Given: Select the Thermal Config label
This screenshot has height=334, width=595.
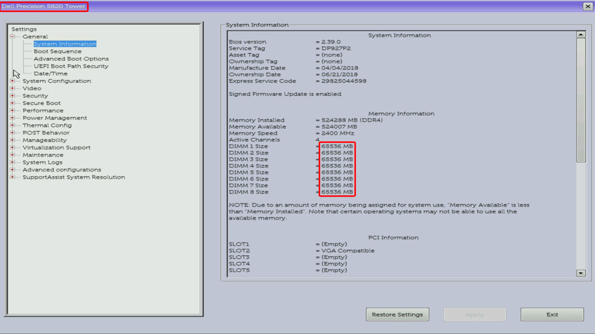Looking at the screenshot, I should click(x=47, y=126).
